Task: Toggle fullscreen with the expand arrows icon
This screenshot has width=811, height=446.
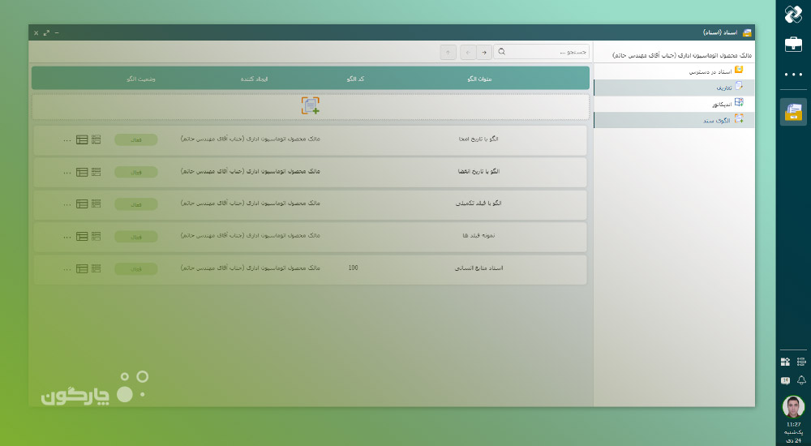Action: (46, 32)
